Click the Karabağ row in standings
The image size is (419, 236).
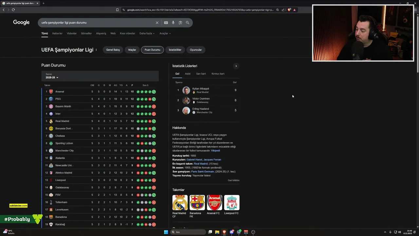100,224
